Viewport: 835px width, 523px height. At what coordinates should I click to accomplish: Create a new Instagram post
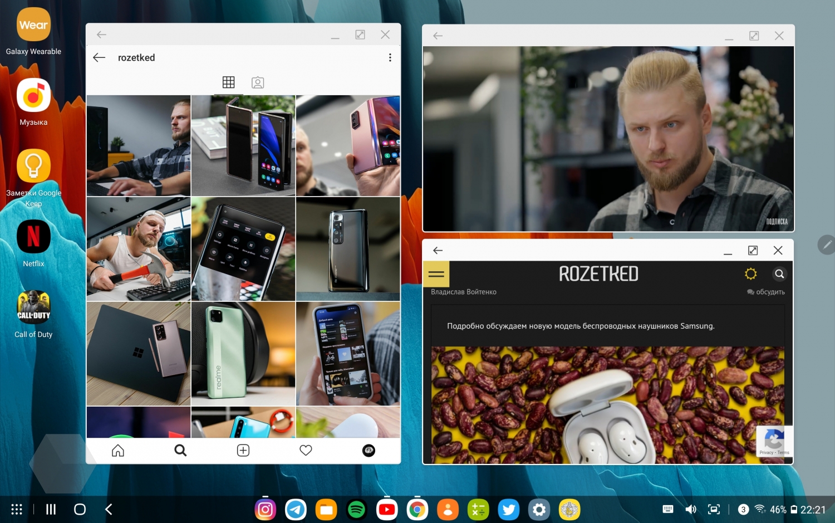[x=243, y=450]
